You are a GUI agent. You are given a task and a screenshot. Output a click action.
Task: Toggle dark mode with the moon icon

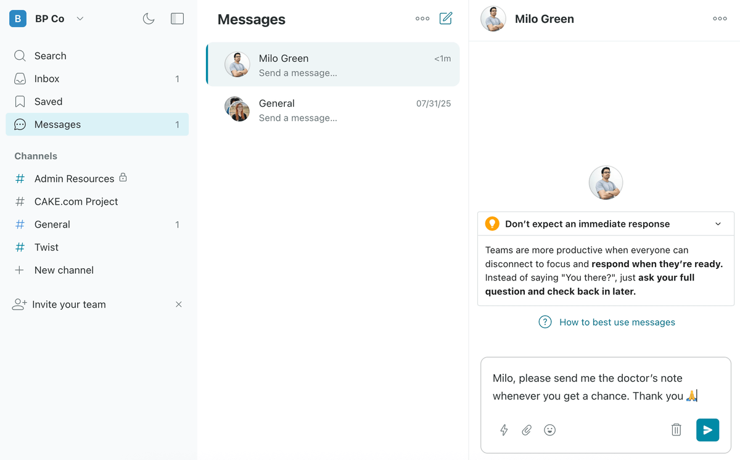(x=149, y=18)
